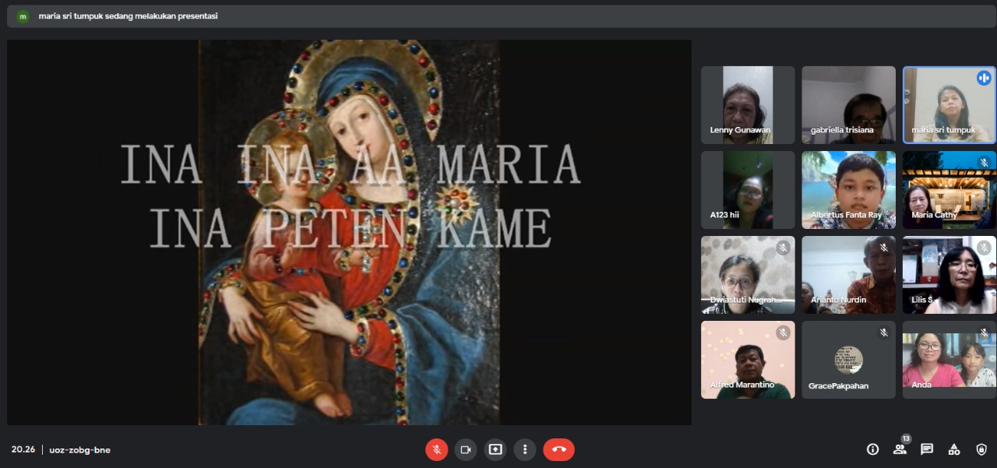Select maria sri tumpuk's video tile

pos(949,105)
